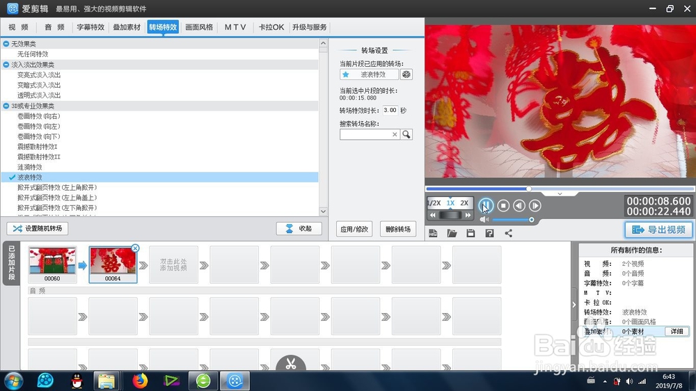Screen dimensions: 696x391
Task: Click the 详细 details button
Action: pyautogui.click(x=677, y=332)
